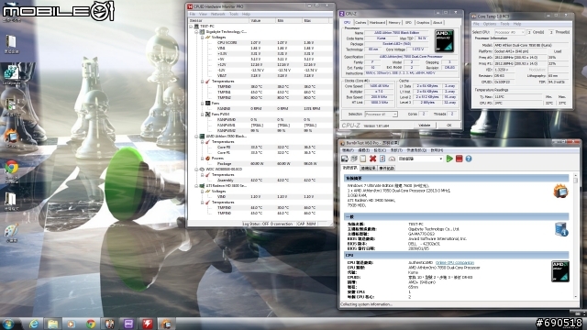The image size is (587, 330).
Task: Collapse the ATI Radeon HD node
Action: click(196, 185)
